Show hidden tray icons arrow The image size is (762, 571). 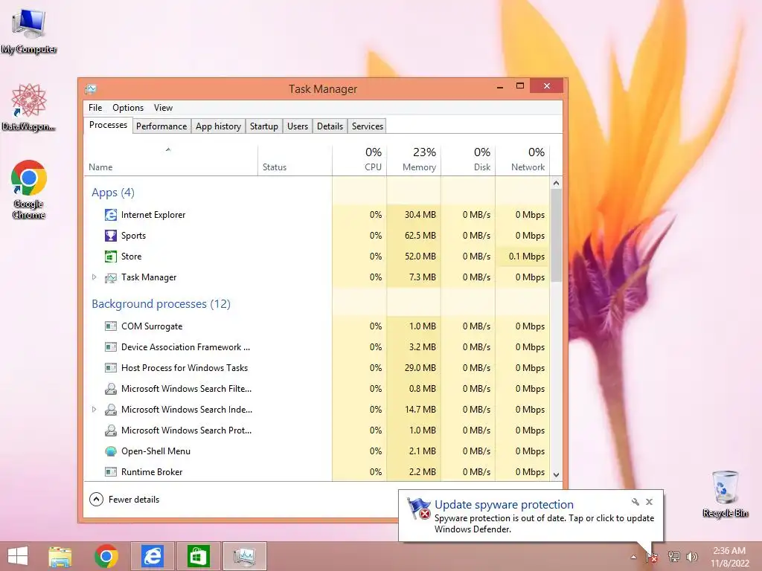633,557
